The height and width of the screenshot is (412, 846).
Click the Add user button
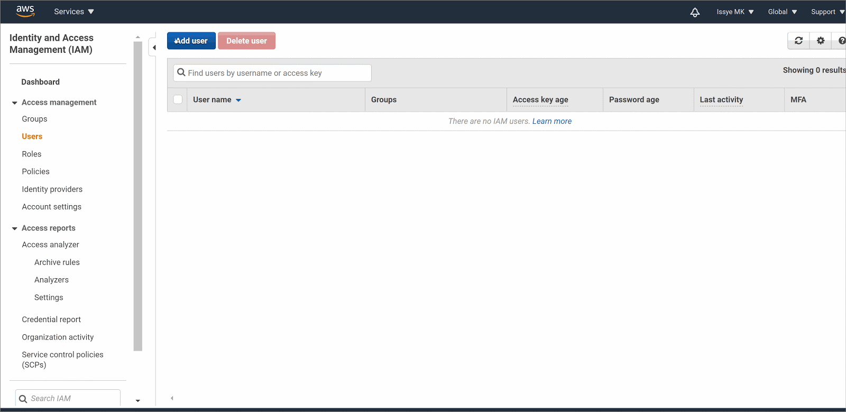(191, 41)
